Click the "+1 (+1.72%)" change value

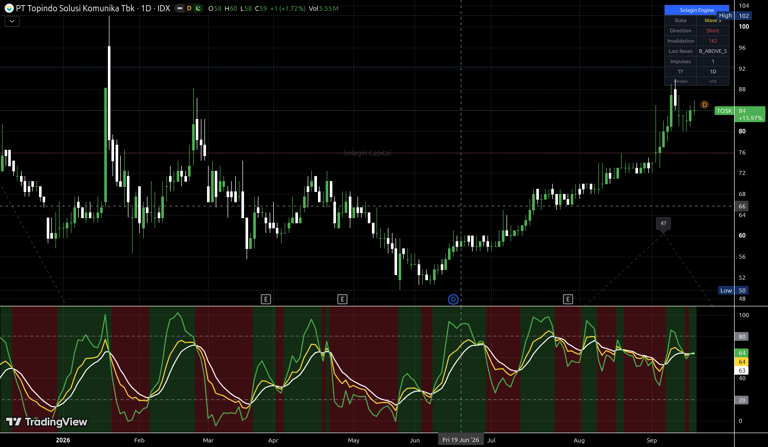pos(288,9)
